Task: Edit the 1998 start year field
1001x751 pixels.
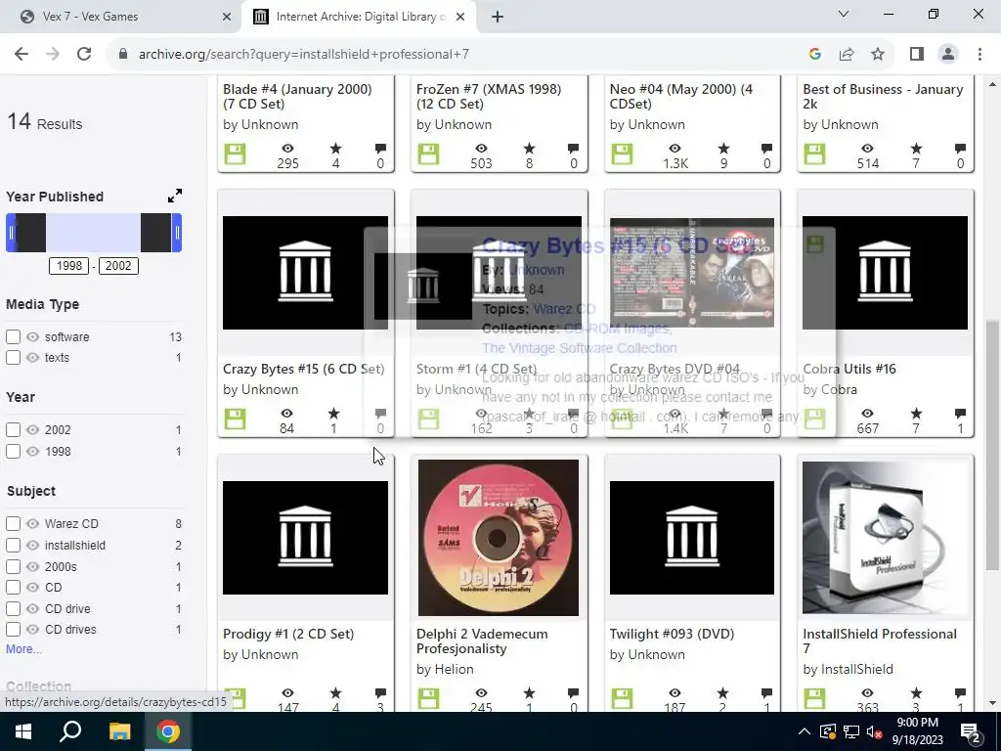Action: pyautogui.click(x=69, y=266)
